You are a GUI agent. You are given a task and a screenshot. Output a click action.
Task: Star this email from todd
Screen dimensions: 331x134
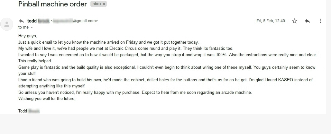point(294,21)
